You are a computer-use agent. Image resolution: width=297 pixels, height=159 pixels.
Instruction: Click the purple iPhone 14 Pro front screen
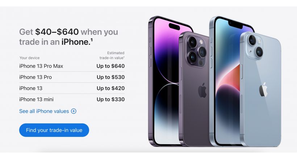(166, 79)
